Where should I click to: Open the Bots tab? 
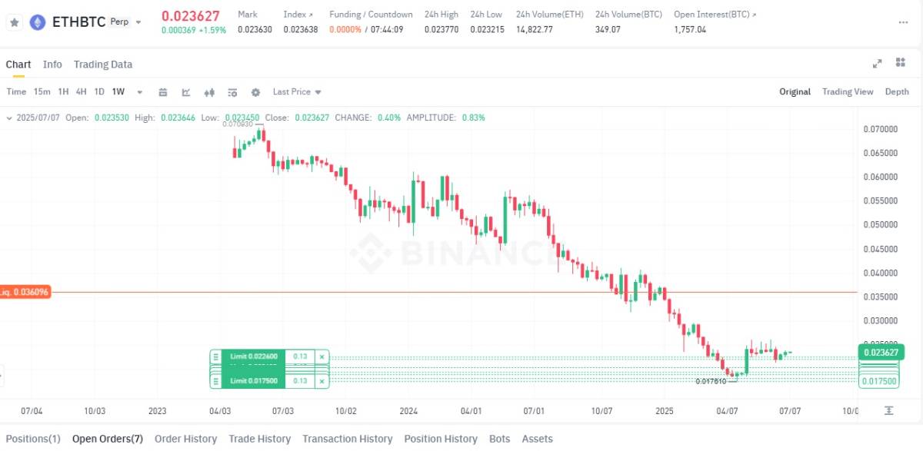(x=500, y=439)
